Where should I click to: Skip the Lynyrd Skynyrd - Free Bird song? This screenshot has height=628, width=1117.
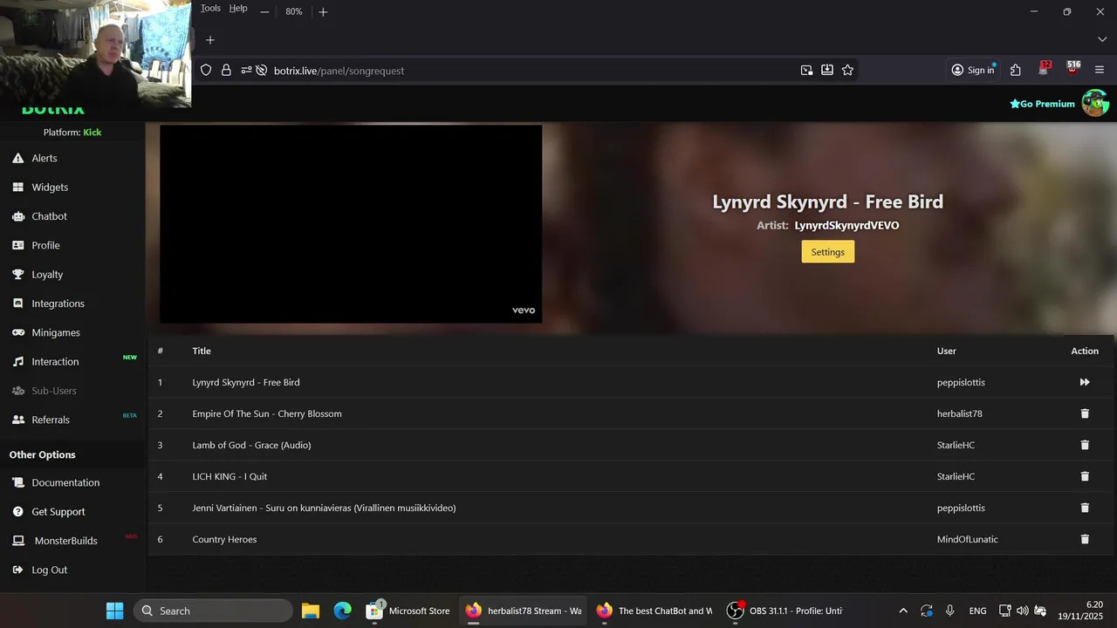(x=1085, y=382)
